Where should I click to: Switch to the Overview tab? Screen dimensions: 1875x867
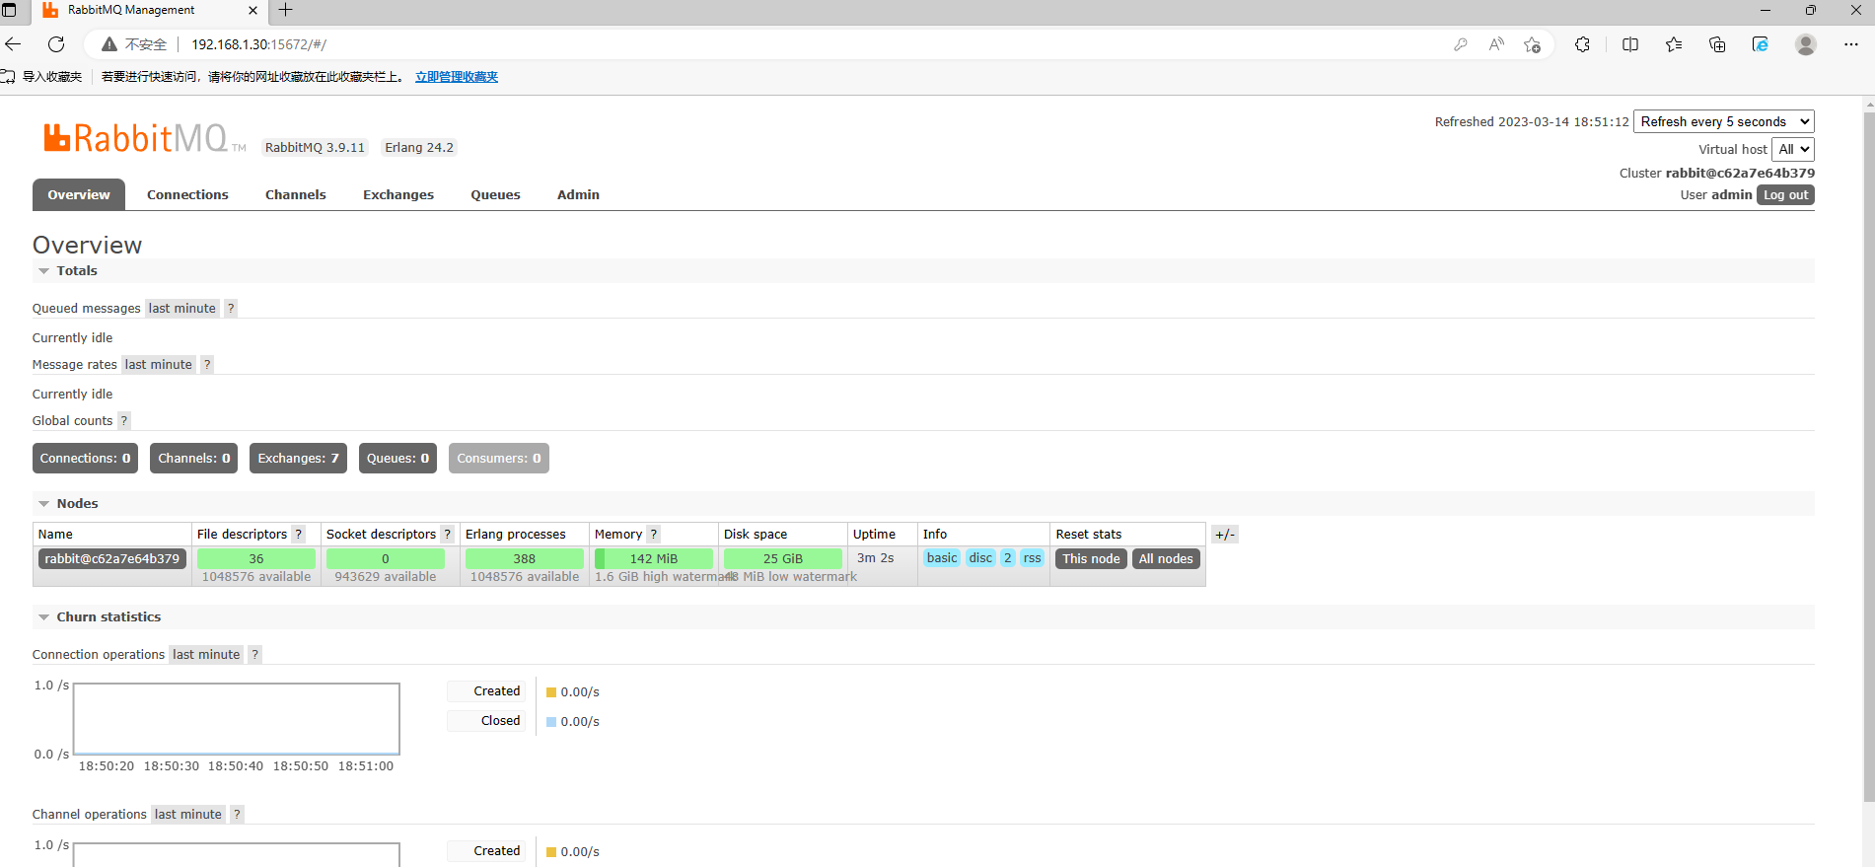[x=79, y=195]
